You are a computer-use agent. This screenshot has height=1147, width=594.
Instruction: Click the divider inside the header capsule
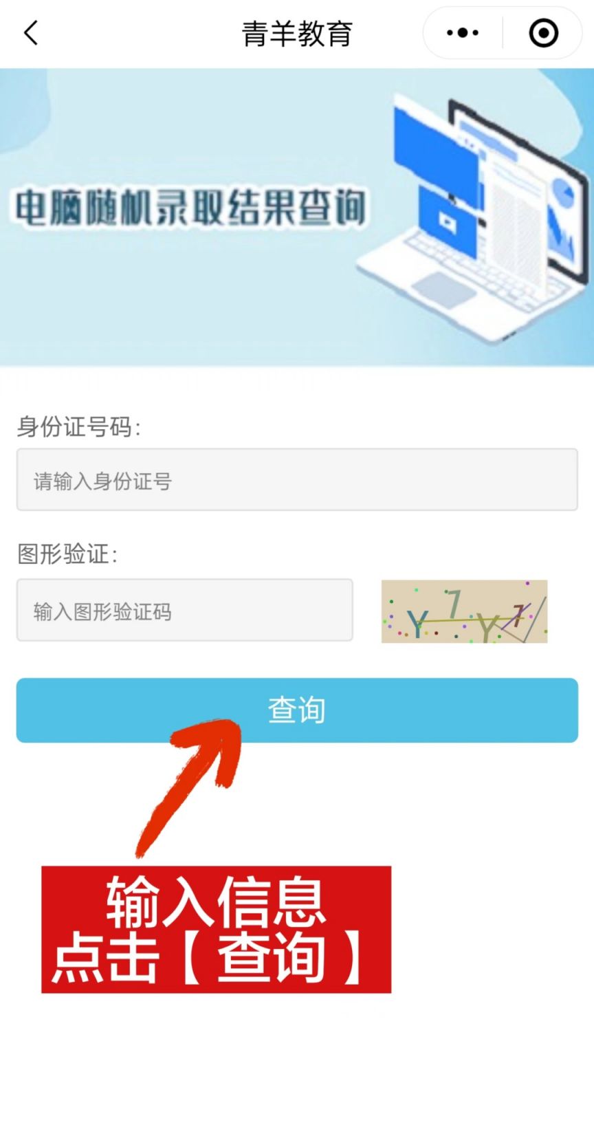pos(503,32)
